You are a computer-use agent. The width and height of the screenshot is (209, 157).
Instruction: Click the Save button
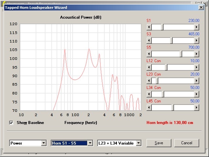(159, 143)
